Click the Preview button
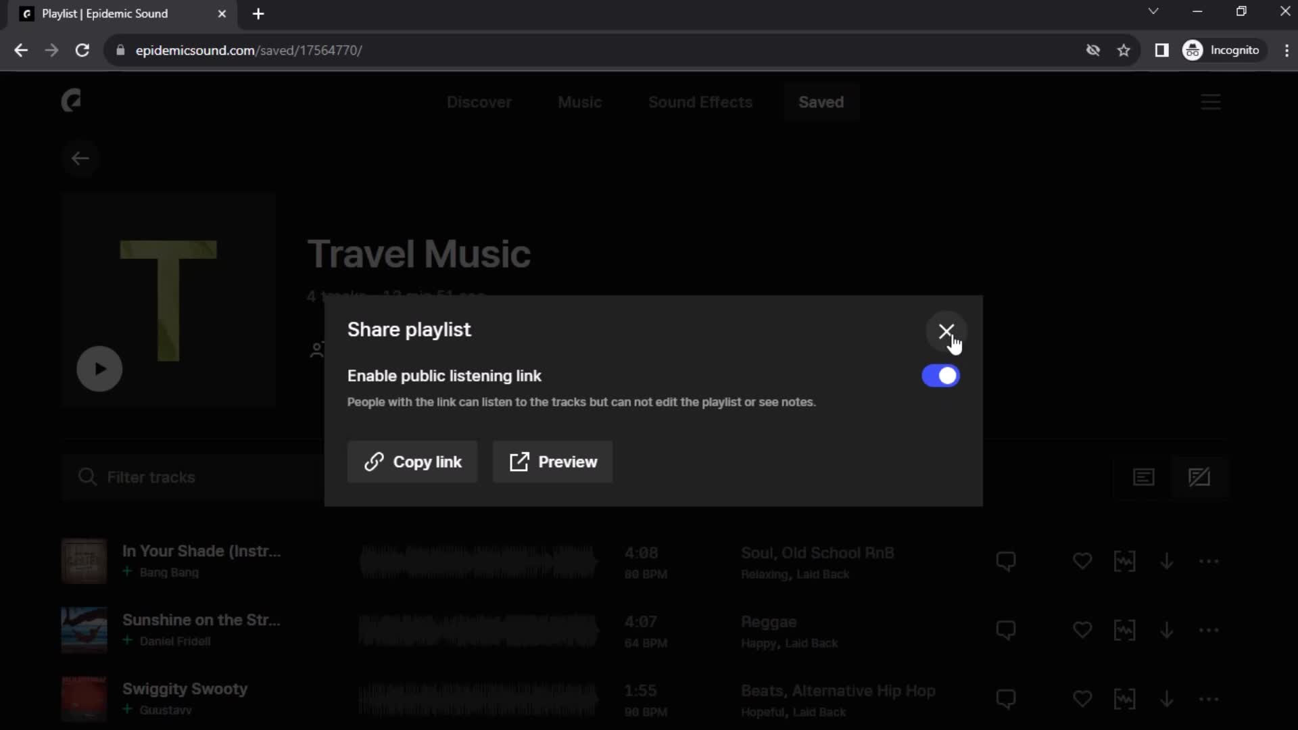The image size is (1298, 730). [x=552, y=461]
